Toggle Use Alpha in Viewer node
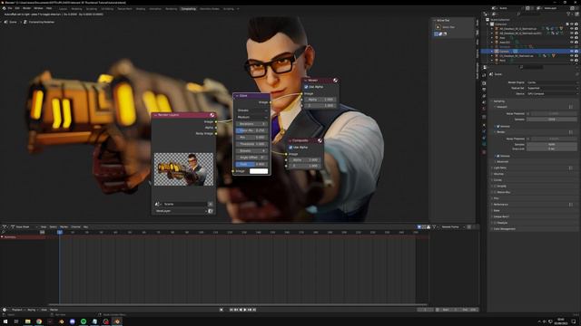Viewport: 581px width, 326px height. [306, 87]
